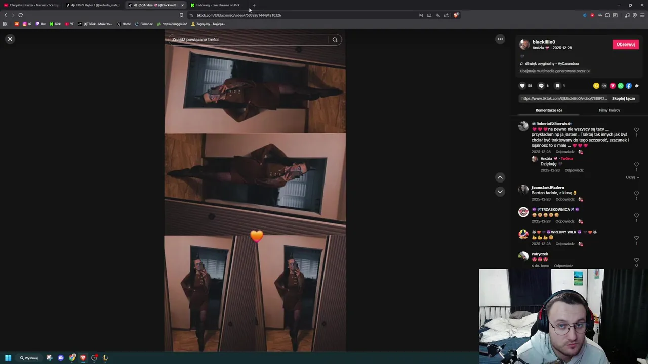Reply to TRZASKOWNICA comment
Screen dimensions: 648x364
point(565,221)
